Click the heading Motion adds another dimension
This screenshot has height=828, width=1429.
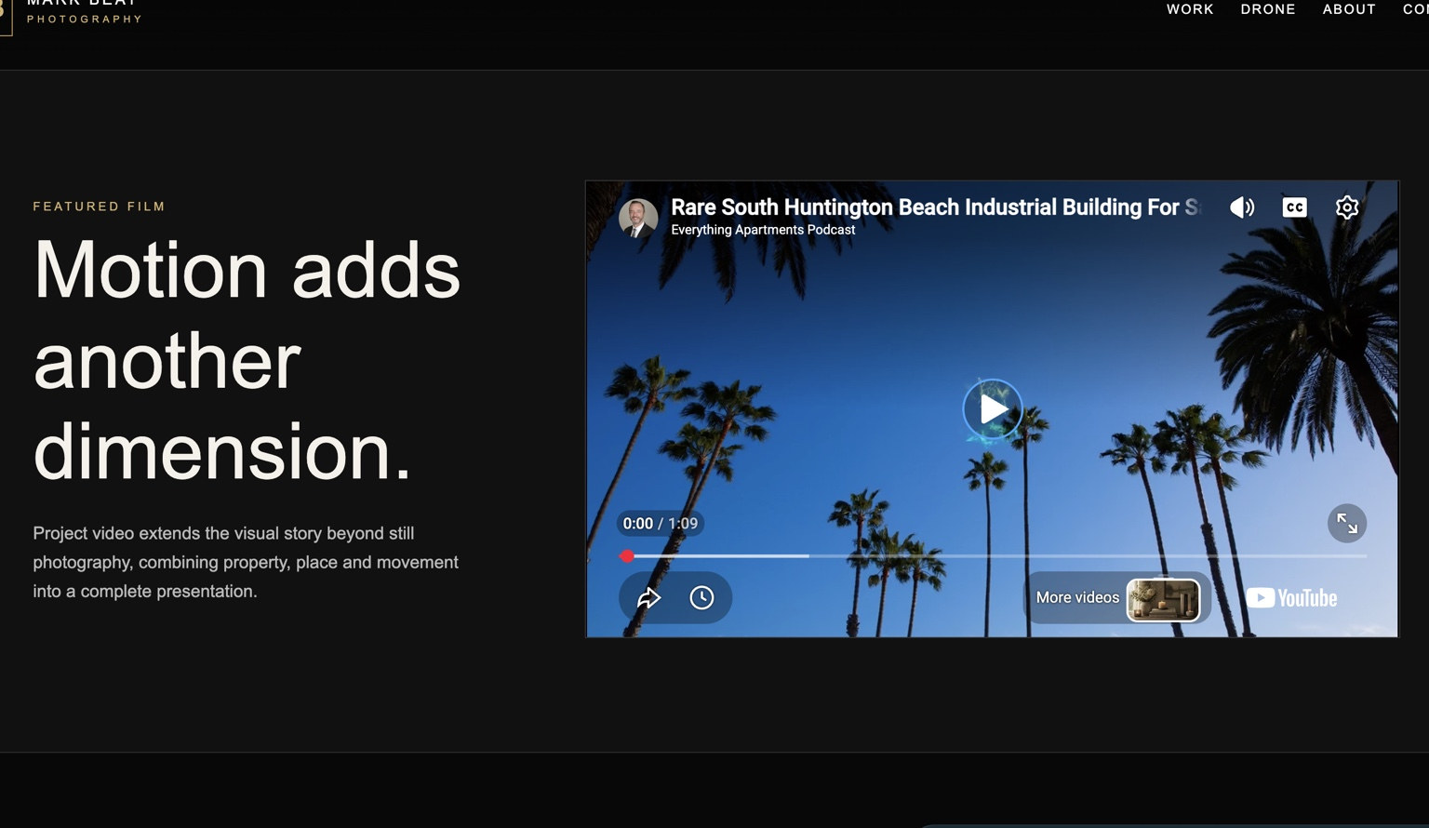(247, 361)
